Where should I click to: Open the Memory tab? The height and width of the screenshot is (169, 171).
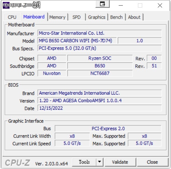[x=57, y=17]
